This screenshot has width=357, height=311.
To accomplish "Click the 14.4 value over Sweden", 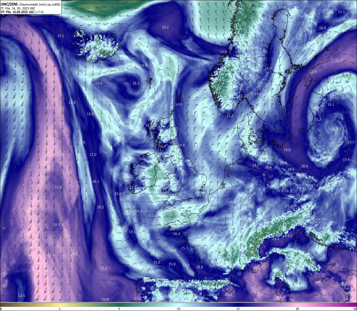I will pyautogui.click(x=258, y=94).
